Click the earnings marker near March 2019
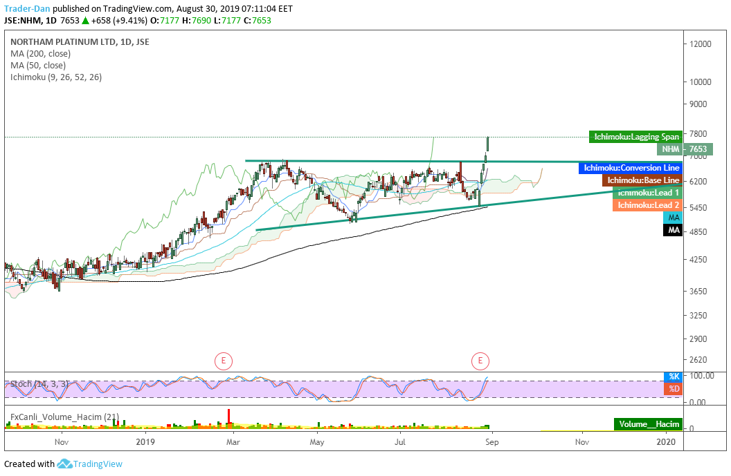731x476 pixels. click(x=224, y=361)
